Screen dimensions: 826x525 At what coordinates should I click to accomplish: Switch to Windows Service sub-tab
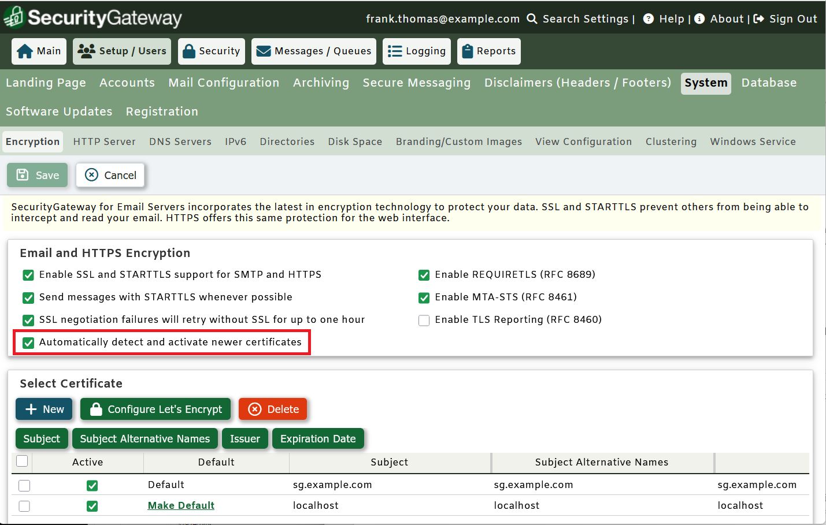[x=753, y=142]
